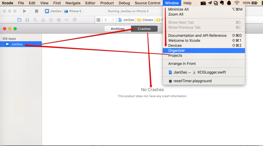Open the Find menu

click(x=57, y=3)
